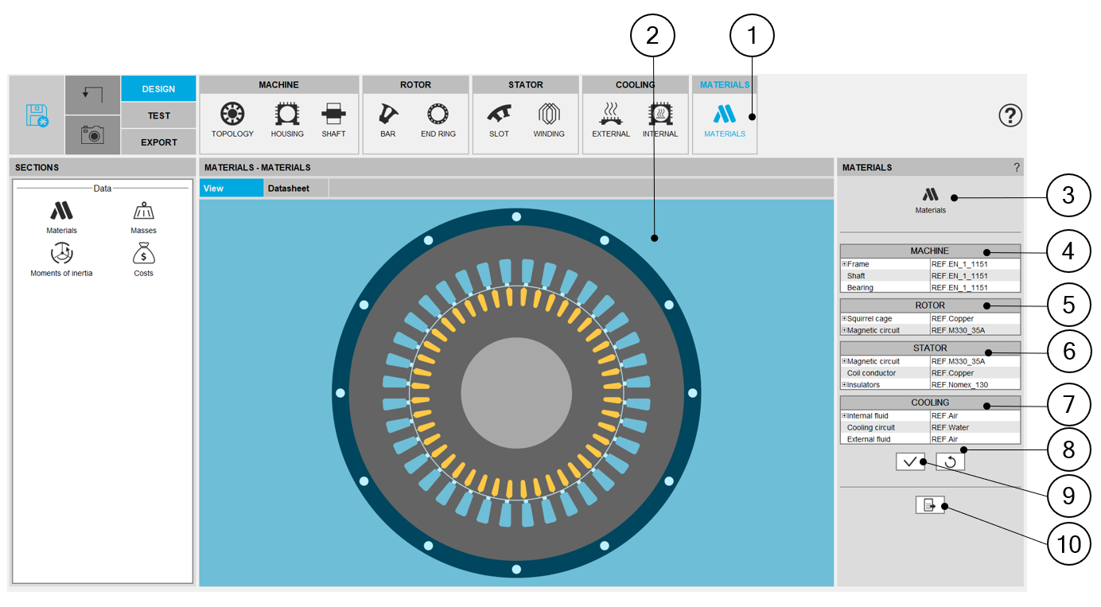Open the stator Slot settings
1101x607 pixels.
pos(499,115)
